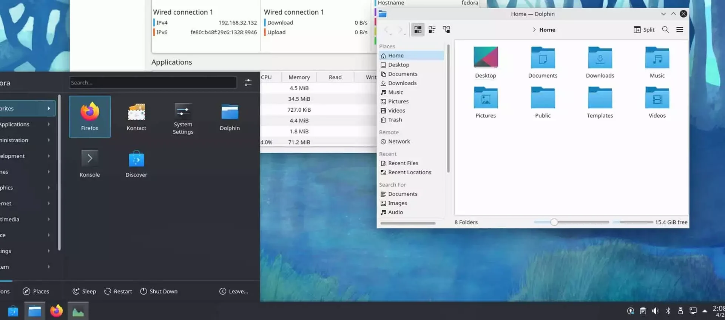Open Firefox from the taskbar
Image resolution: width=725 pixels, height=320 pixels.
(56, 311)
